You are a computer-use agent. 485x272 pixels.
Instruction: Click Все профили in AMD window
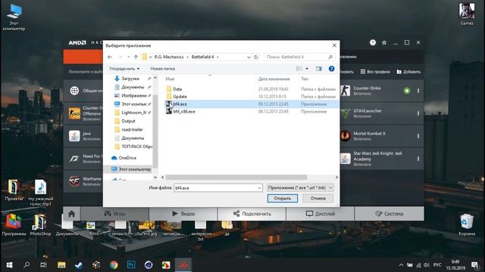(375, 72)
